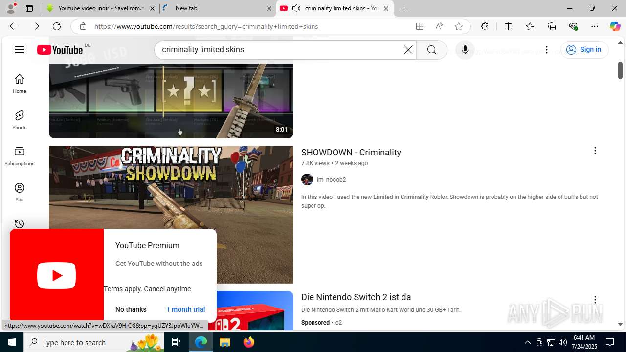Open Edge profile icon

coord(11,8)
